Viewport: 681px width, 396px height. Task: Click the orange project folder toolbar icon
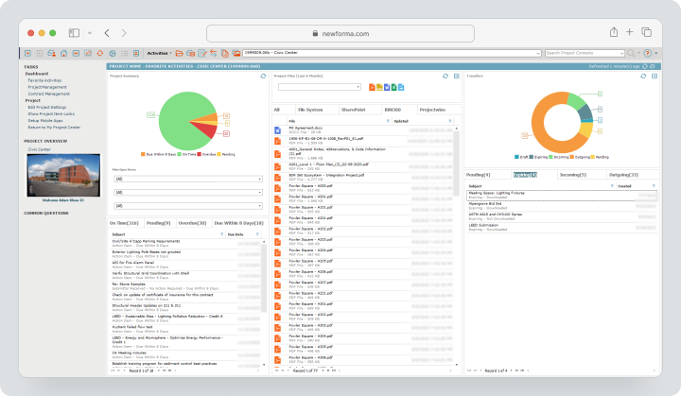point(179,54)
